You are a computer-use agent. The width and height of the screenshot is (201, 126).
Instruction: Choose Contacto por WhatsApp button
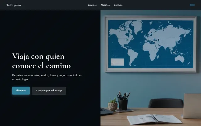49,91
